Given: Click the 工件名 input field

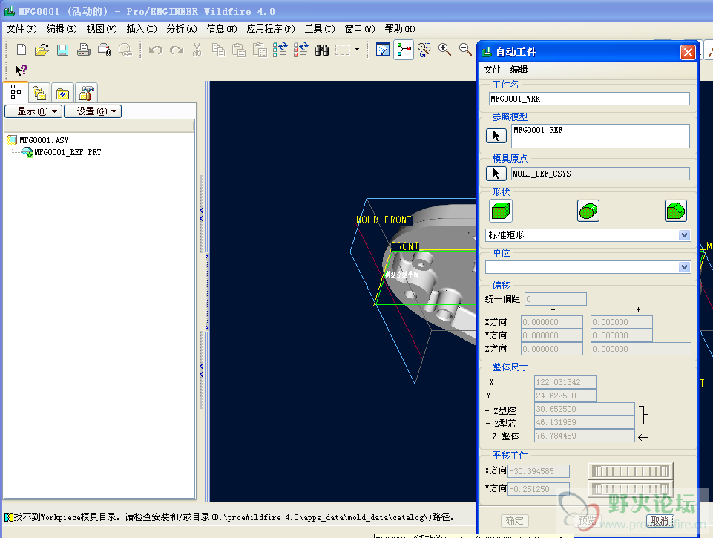Looking at the screenshot, I should [589, 99].
